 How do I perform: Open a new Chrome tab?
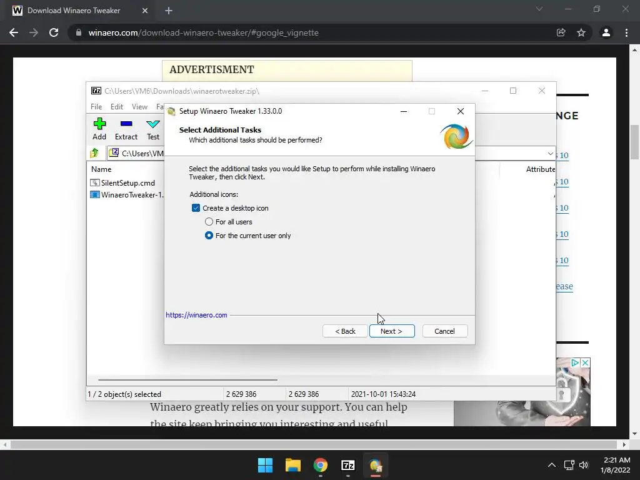pyautogui.click(x=169, y=11)
